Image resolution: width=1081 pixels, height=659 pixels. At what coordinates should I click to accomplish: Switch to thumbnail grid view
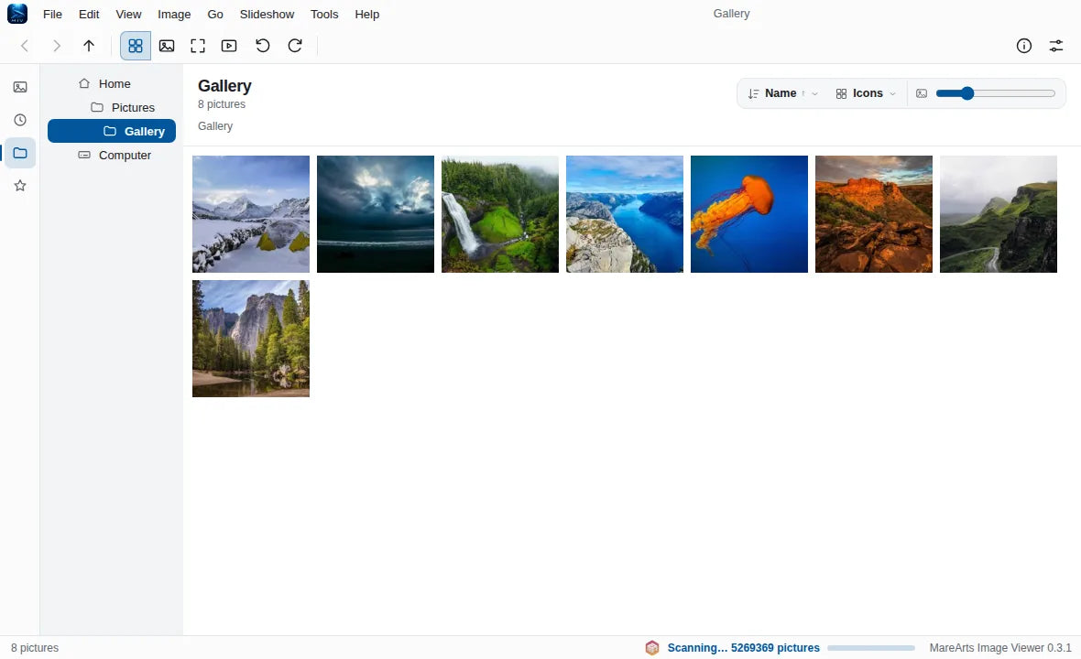coord(136,46)
